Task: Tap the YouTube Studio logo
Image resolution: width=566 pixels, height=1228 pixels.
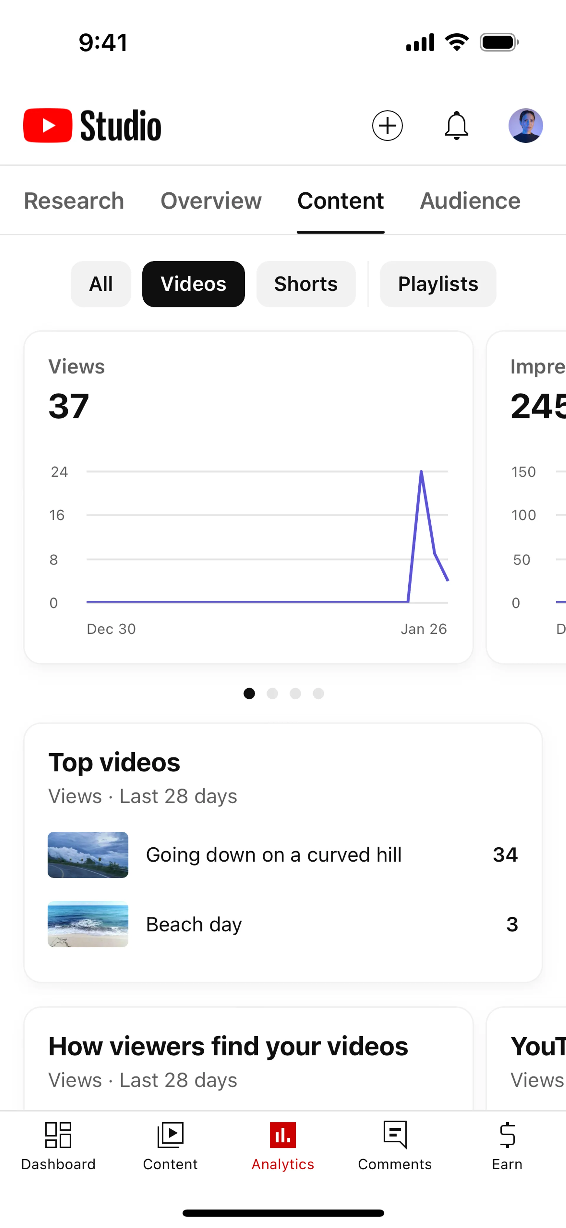Action: tap(93, 126)
